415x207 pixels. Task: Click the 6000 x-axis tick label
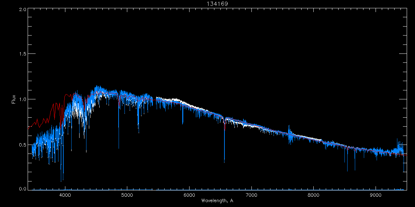189,195
